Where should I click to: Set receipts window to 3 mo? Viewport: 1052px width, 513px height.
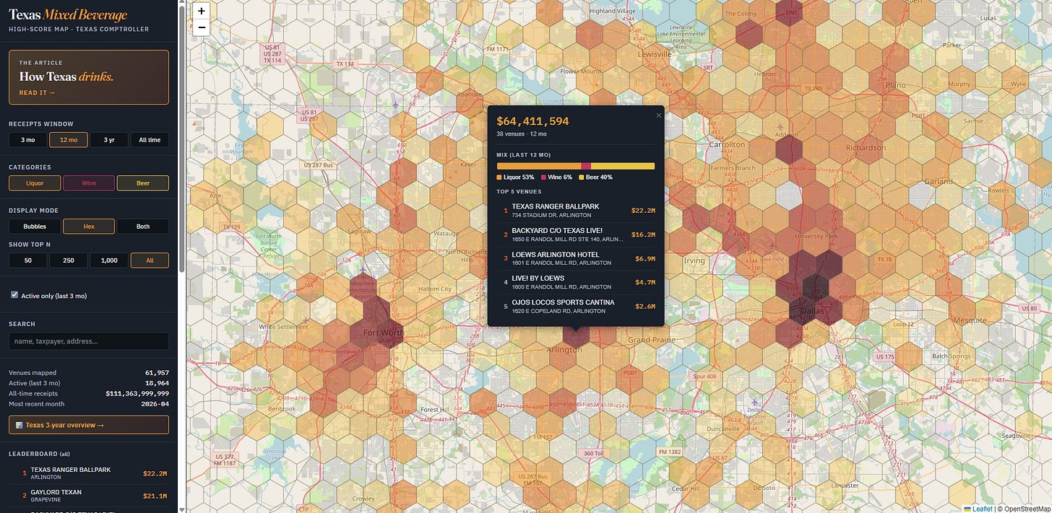[x=27, y=140]
